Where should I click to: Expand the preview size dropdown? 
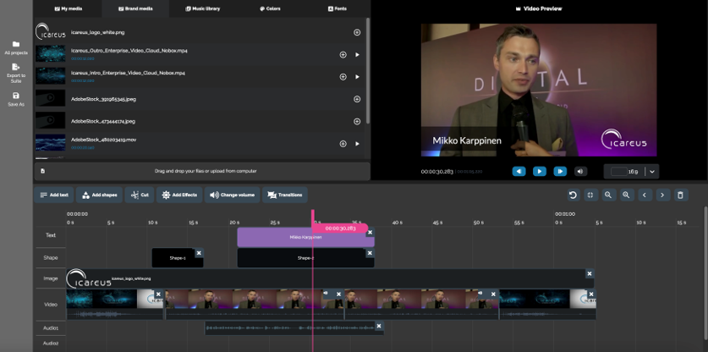(652, 171)
